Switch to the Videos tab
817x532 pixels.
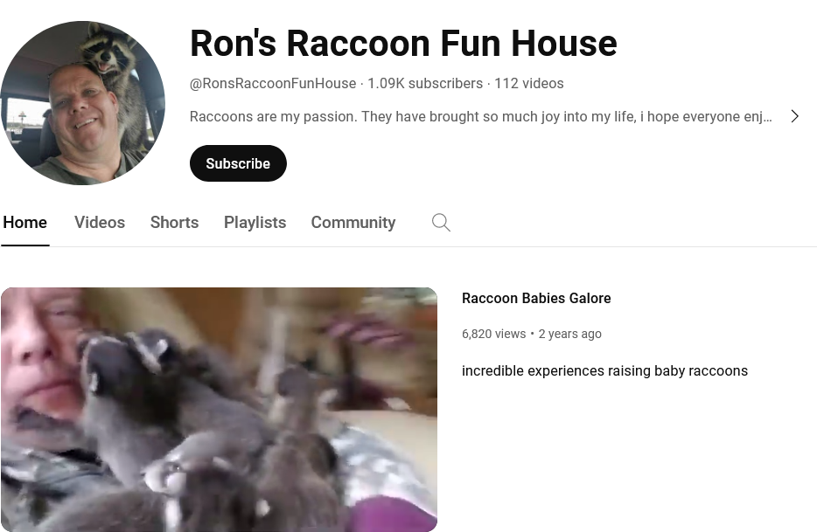(x=100, y=222)
